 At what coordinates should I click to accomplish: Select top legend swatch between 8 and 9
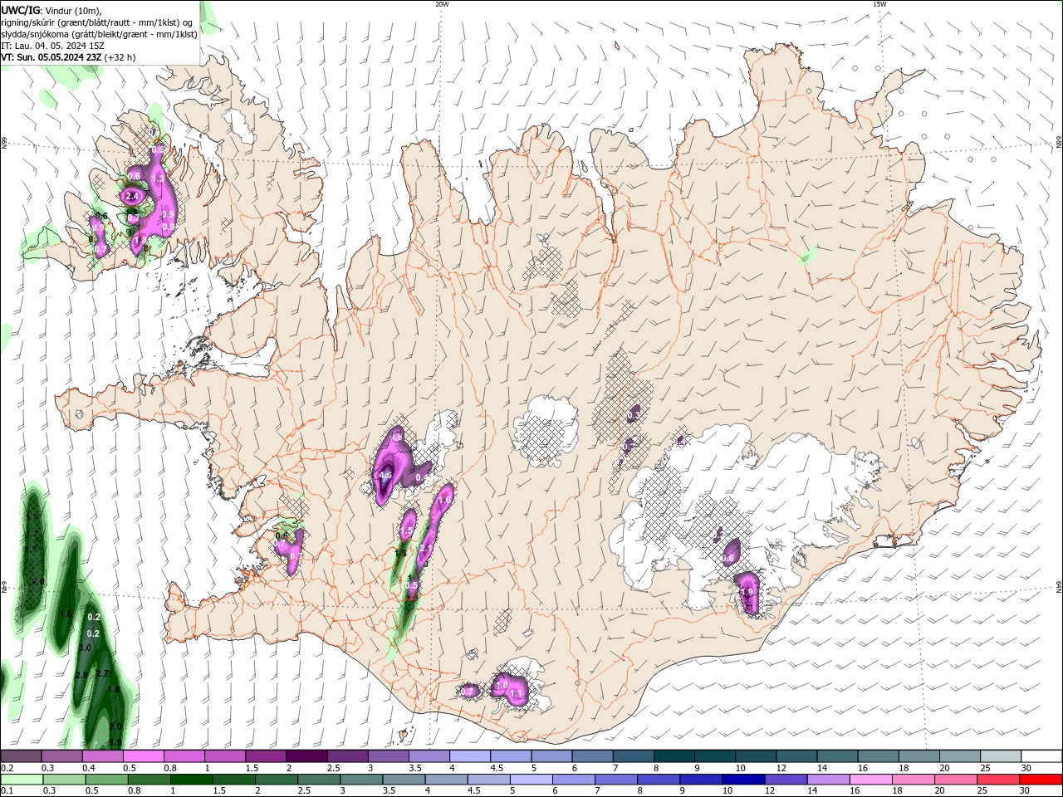point(674,756)
